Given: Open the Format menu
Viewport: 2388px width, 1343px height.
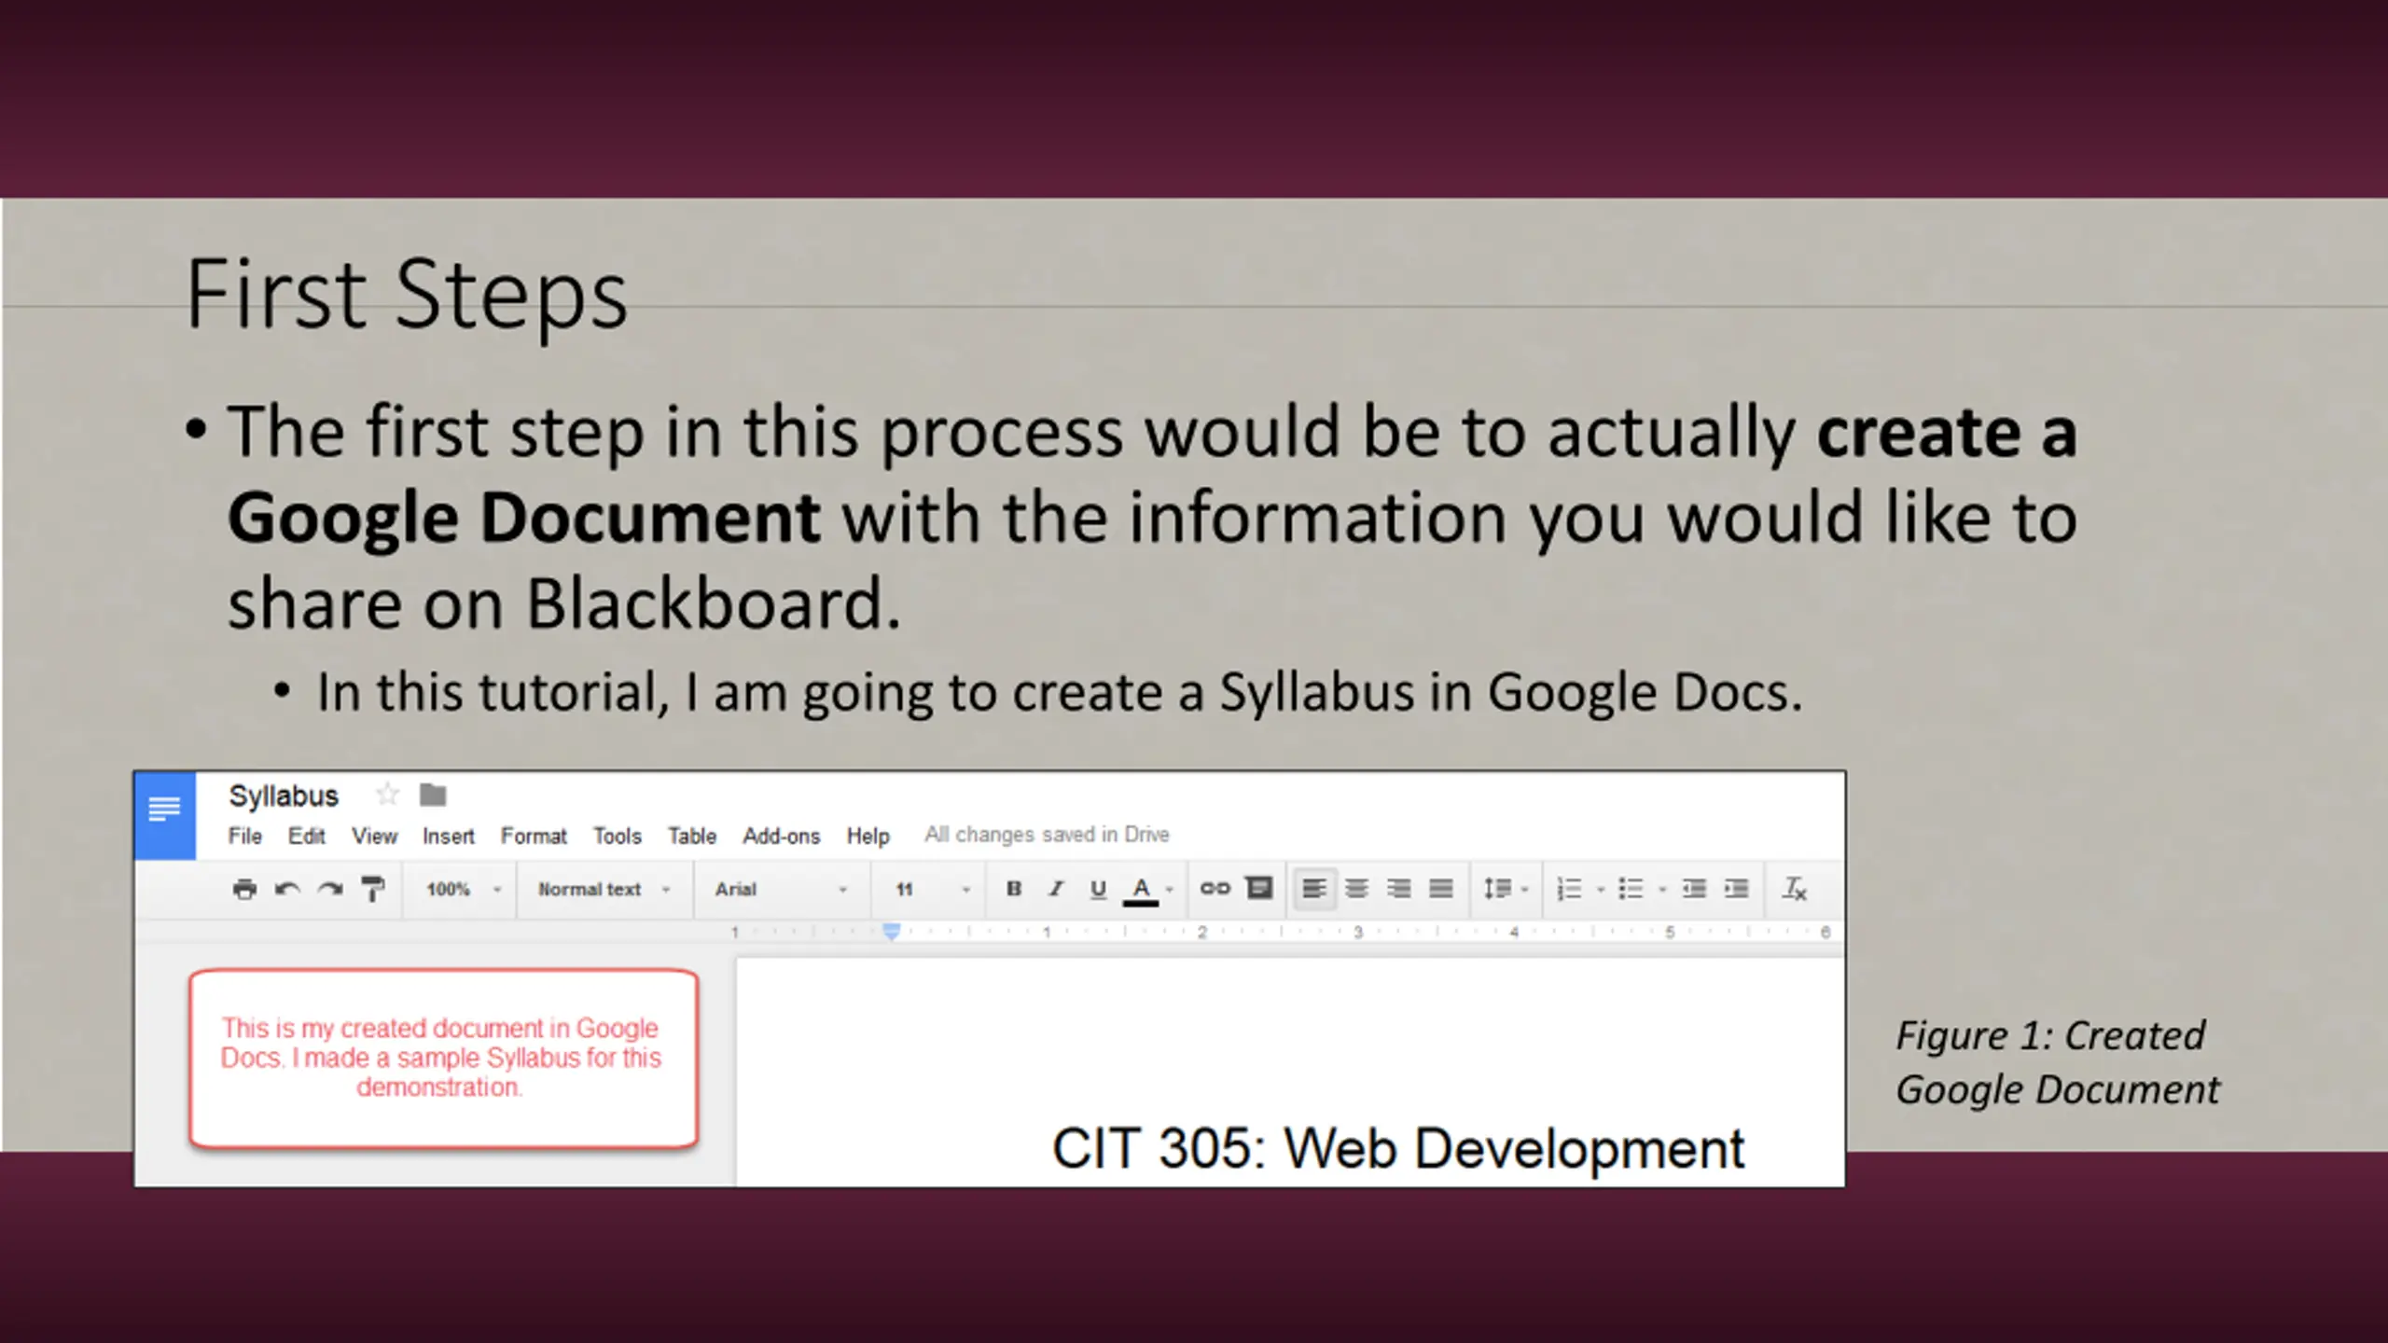Looking at the screenshot, I should (x=534, y=836).
